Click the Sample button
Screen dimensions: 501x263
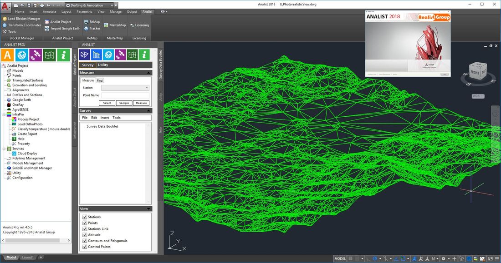coord(124,103)
